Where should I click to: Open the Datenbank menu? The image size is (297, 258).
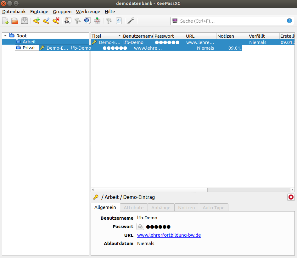click(14, 12)
